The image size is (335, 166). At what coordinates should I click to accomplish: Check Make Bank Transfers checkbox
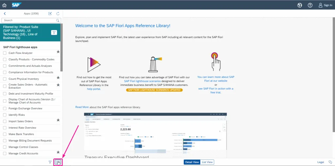[5, 134]
